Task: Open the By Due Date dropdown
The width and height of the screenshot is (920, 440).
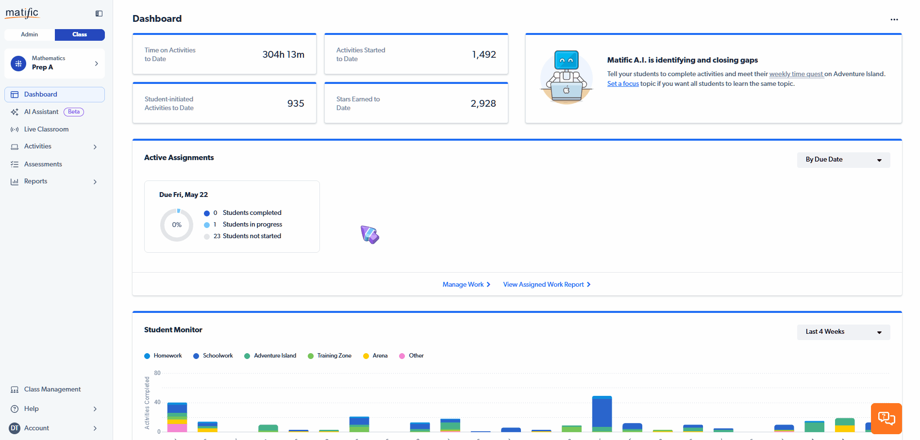Action: point(843,160)
